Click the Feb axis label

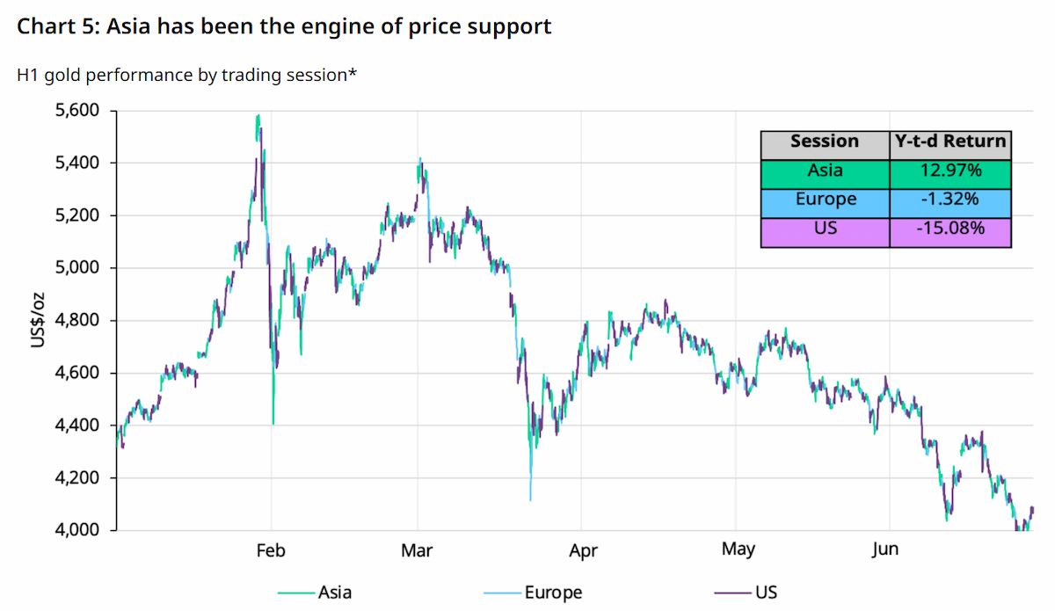coord(270,550)
